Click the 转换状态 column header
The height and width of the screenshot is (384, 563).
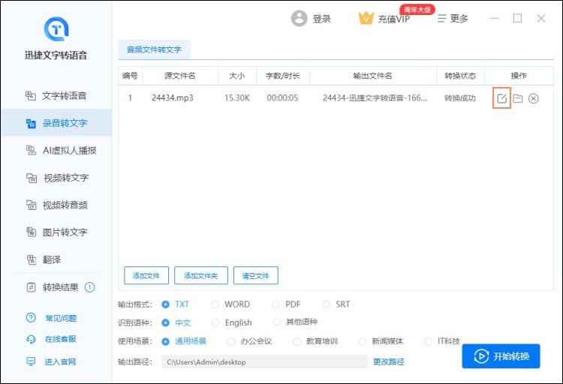pos(460,76)
